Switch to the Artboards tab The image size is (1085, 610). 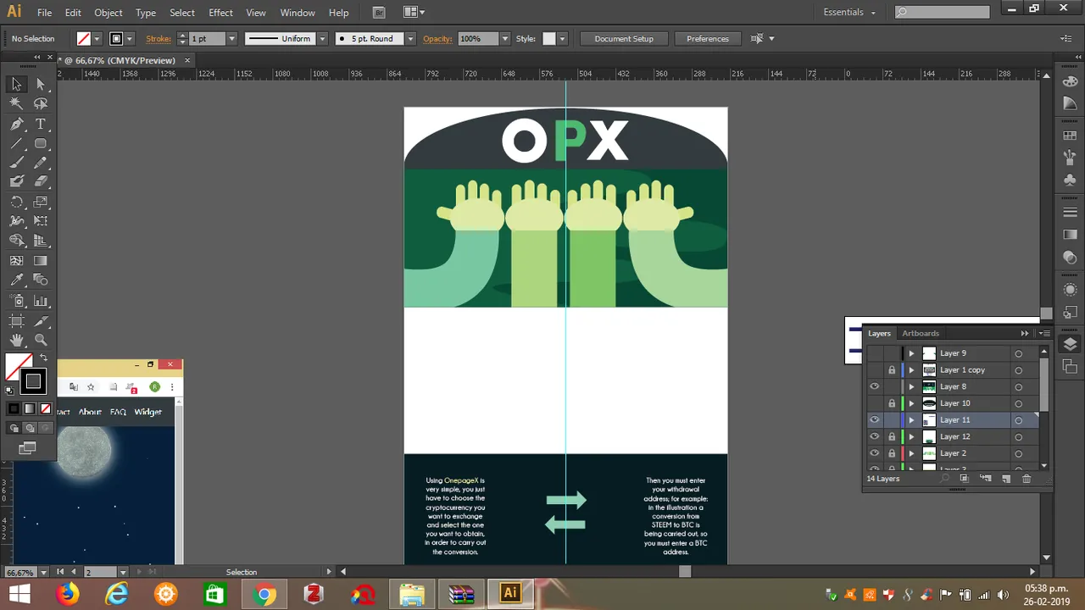[921, 333]
